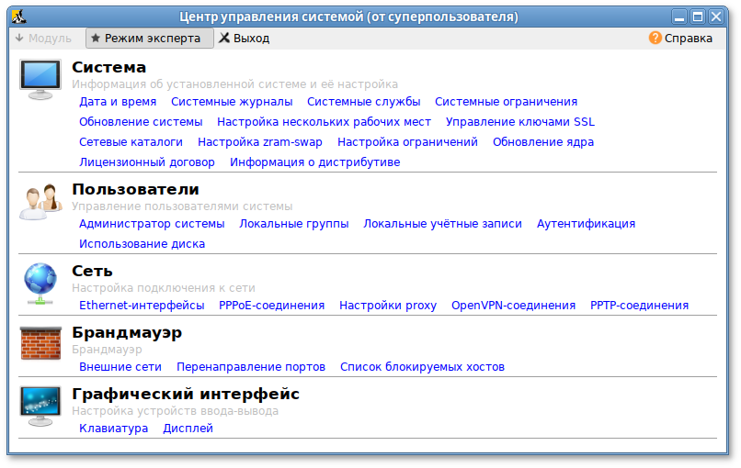Viewport: 741px width, 468px height.
Task: Open Локальные учётные записи
Action: 443,224
